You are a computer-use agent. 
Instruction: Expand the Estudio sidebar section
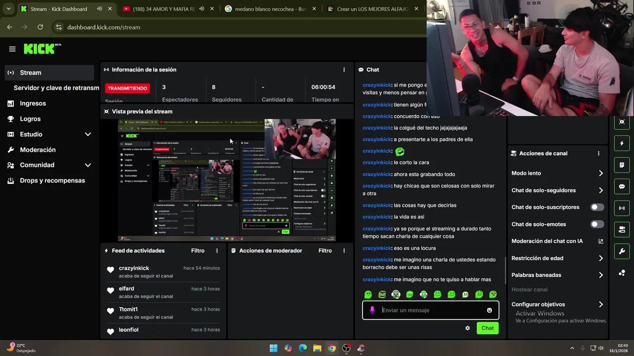88,134
